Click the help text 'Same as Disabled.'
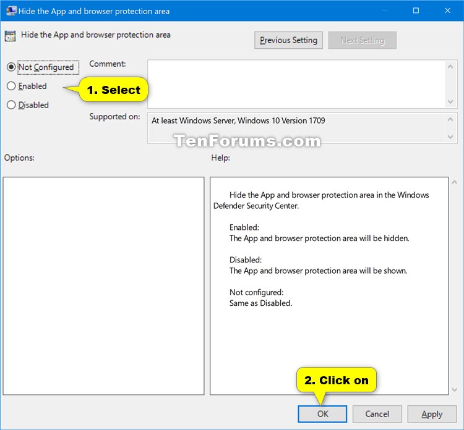 tap(260, 303)
